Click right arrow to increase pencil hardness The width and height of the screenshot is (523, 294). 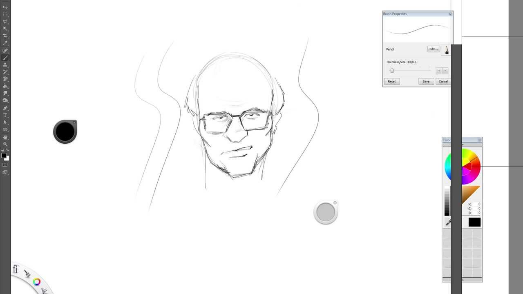point(445,70)
